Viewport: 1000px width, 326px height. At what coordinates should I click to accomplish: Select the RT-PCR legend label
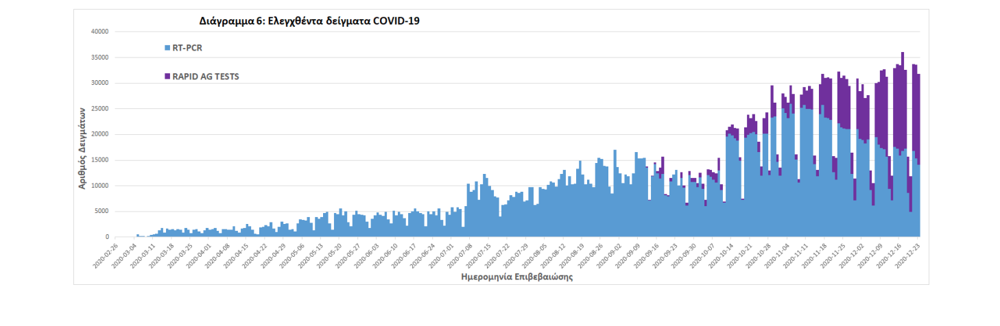tap(187, 48)
